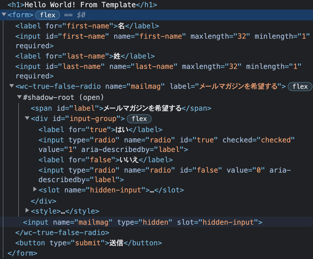Expand the slot name="hidden-input" node

click(x=35, y=189)
